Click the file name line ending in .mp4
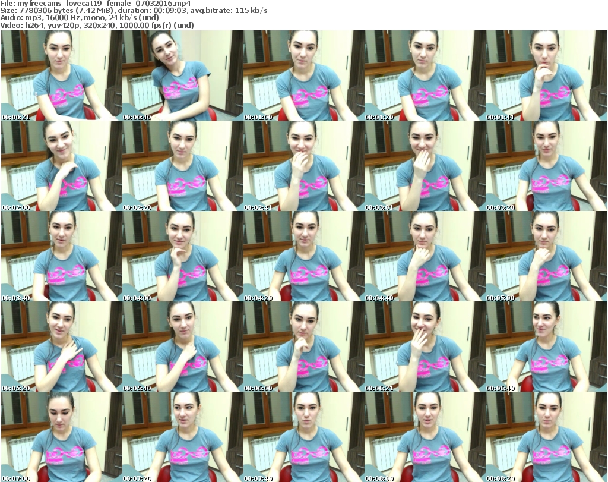The width and height of the screenshot is (608, 482). (x=96, y=4)
